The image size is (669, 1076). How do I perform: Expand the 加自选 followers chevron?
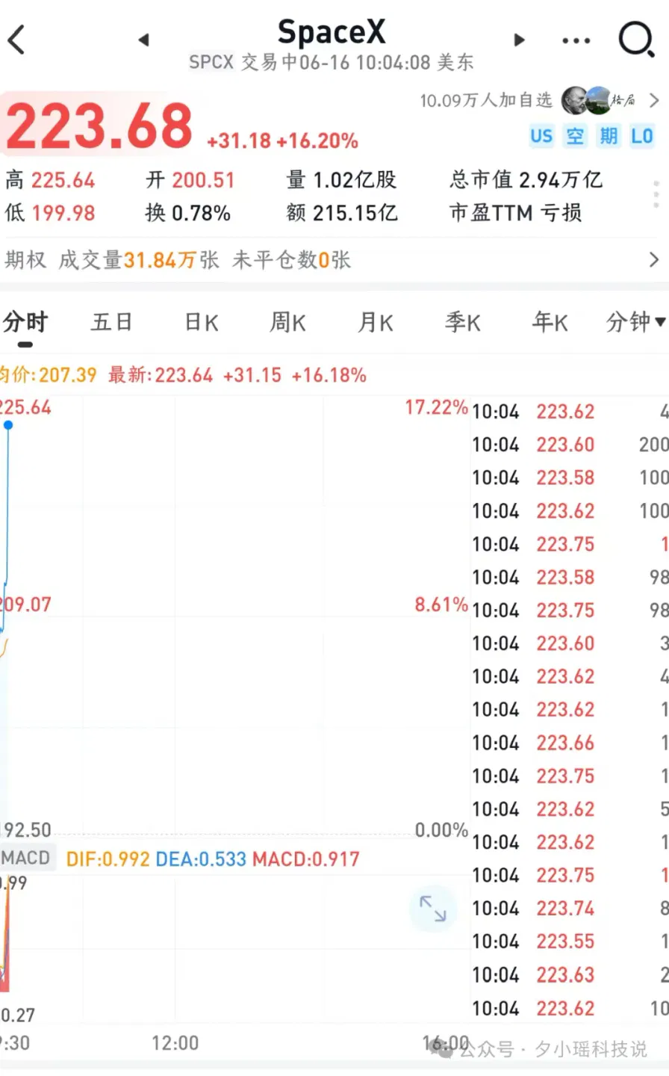654,100
